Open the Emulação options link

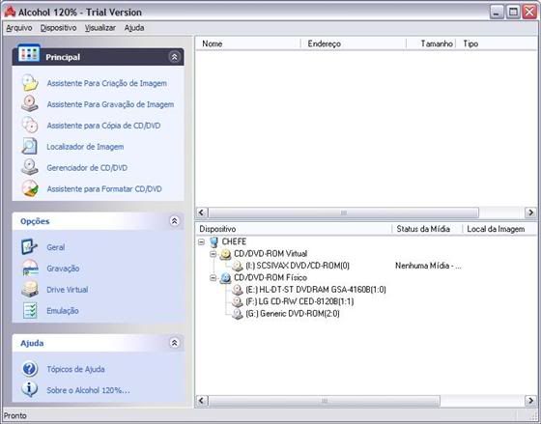click(x=63, y=311)
